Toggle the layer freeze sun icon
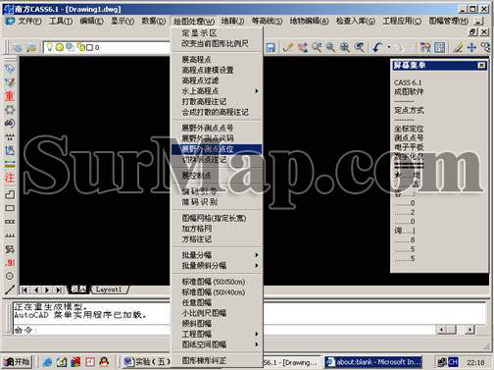The width and height of the screenshot is (494, 370). pos(60,47)
